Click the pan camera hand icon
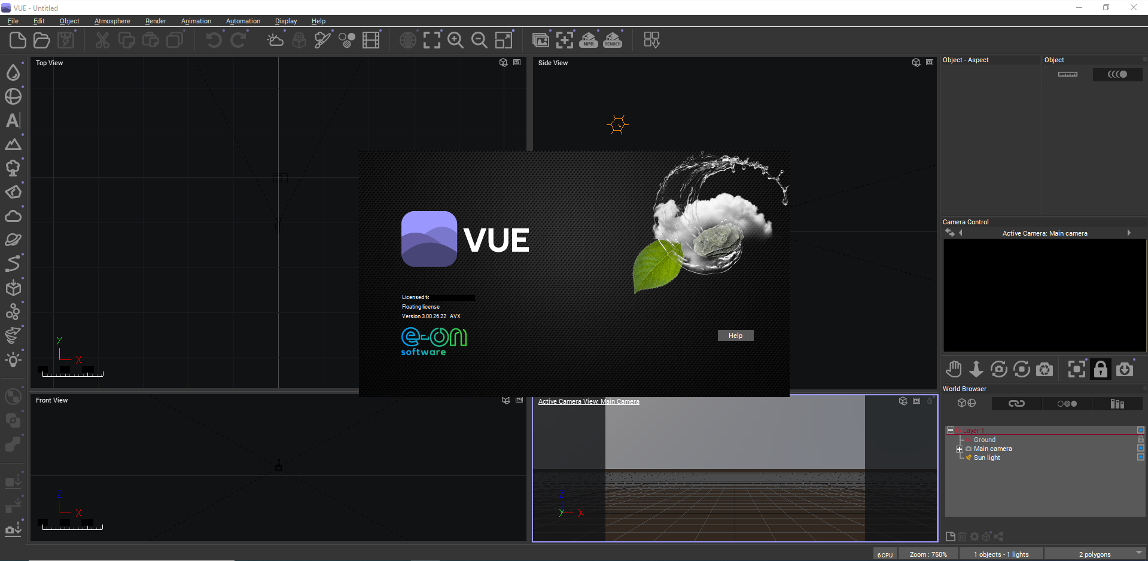 [954, 370]
